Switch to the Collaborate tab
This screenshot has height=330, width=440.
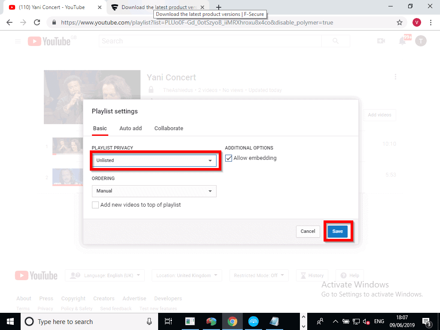pos(168,128)
